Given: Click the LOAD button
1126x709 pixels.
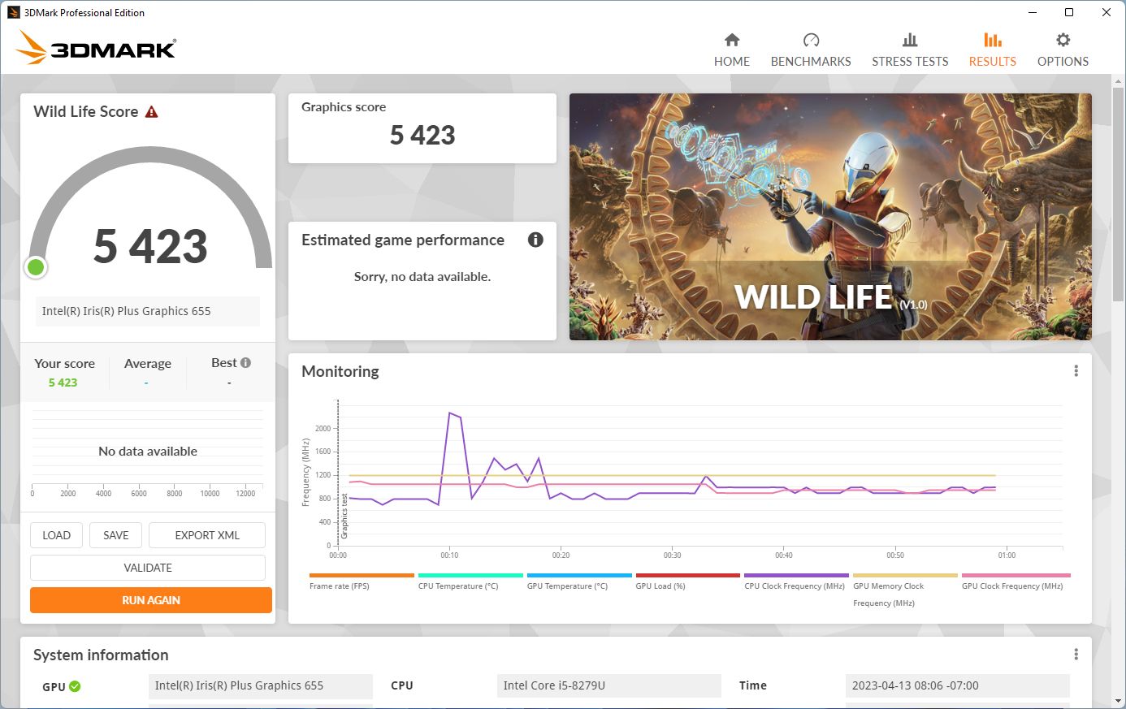Looking at the screenshot, I should 56,535.
